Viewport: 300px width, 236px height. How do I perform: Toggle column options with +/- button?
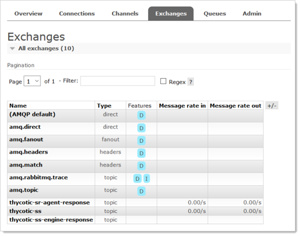click(x=272, y=105)
